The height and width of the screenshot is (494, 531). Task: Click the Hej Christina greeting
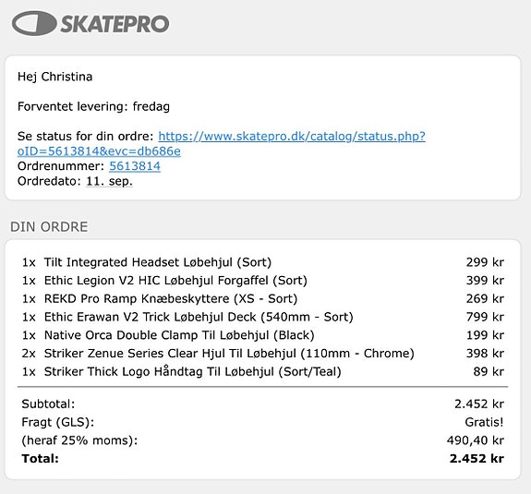click(x=54, y=77)
